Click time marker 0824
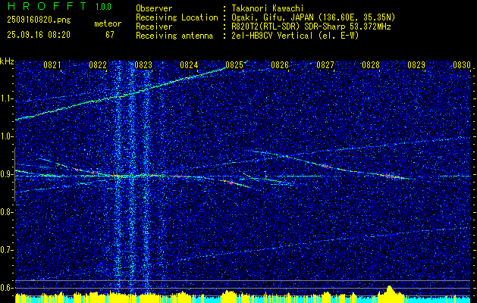Screen dimensions: 477x303 tap(189, 65)
